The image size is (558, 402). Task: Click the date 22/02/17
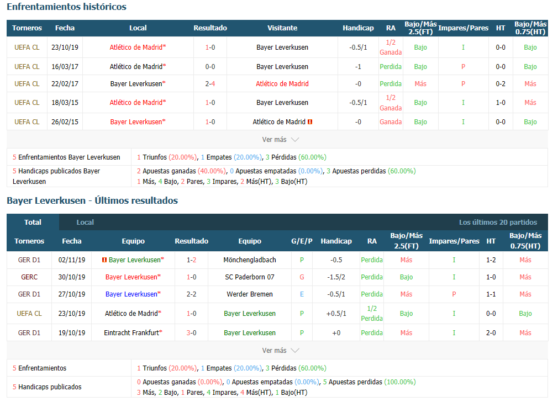coord(65,83)
